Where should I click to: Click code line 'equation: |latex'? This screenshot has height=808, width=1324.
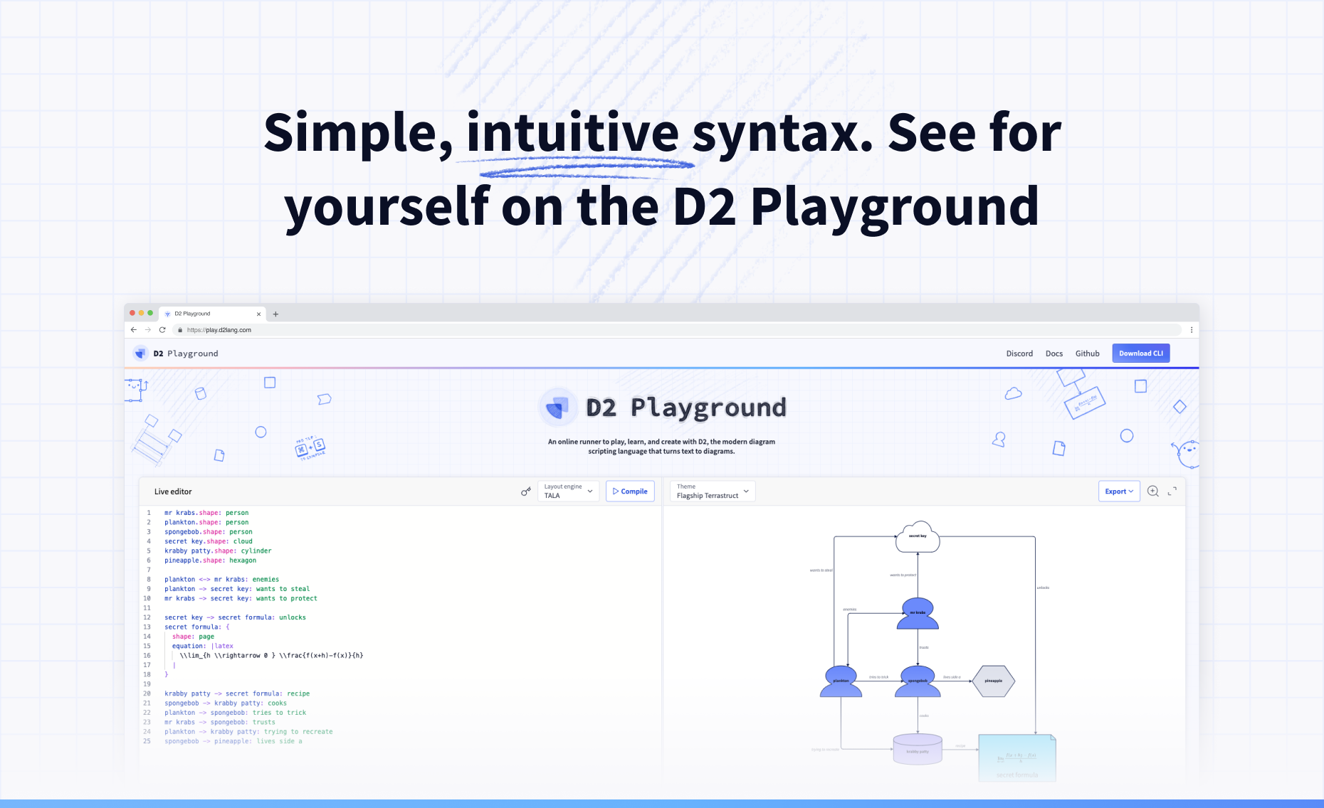202,647
